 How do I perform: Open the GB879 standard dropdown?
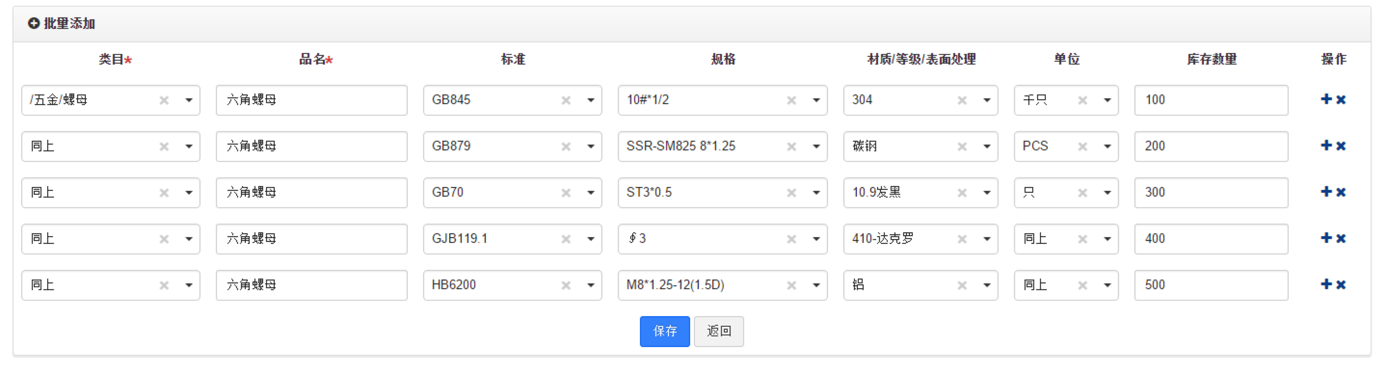coord(591,147)
